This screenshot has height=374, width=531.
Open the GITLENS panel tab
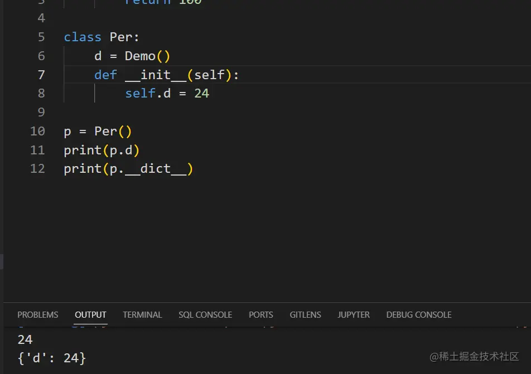click(x=305, y=315)
